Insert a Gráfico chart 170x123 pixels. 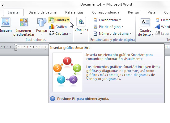[58, 27]
